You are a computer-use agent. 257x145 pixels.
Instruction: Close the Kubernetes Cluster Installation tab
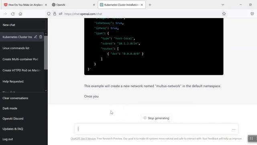pyautogui.click(x=142, y=5)
